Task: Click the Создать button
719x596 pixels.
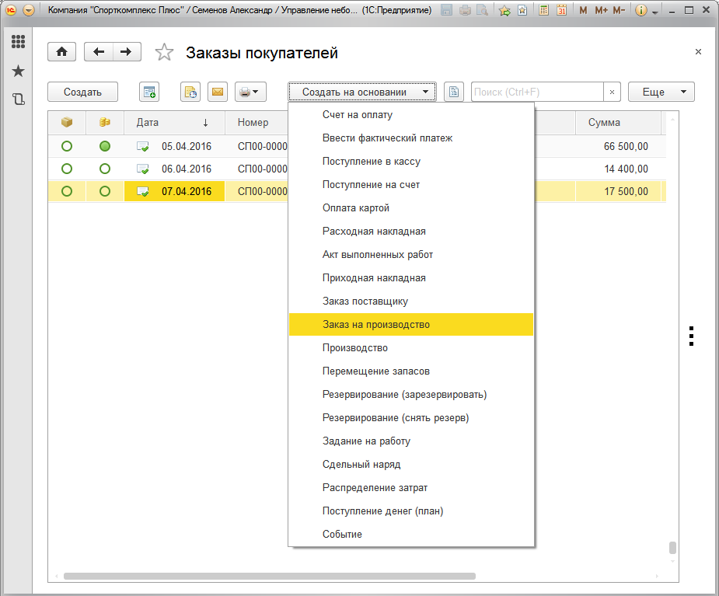Action: 82,92
